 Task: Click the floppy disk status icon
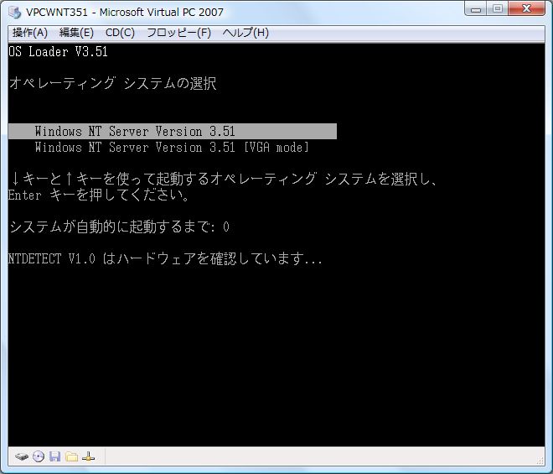(x=54, y=456)
